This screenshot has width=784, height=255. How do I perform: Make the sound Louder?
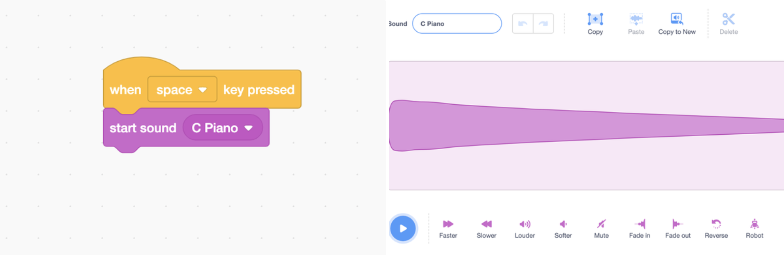click(525, 224)
